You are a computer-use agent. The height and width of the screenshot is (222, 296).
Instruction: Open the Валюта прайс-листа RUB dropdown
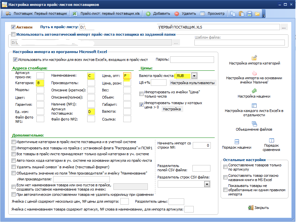(194, 76)
